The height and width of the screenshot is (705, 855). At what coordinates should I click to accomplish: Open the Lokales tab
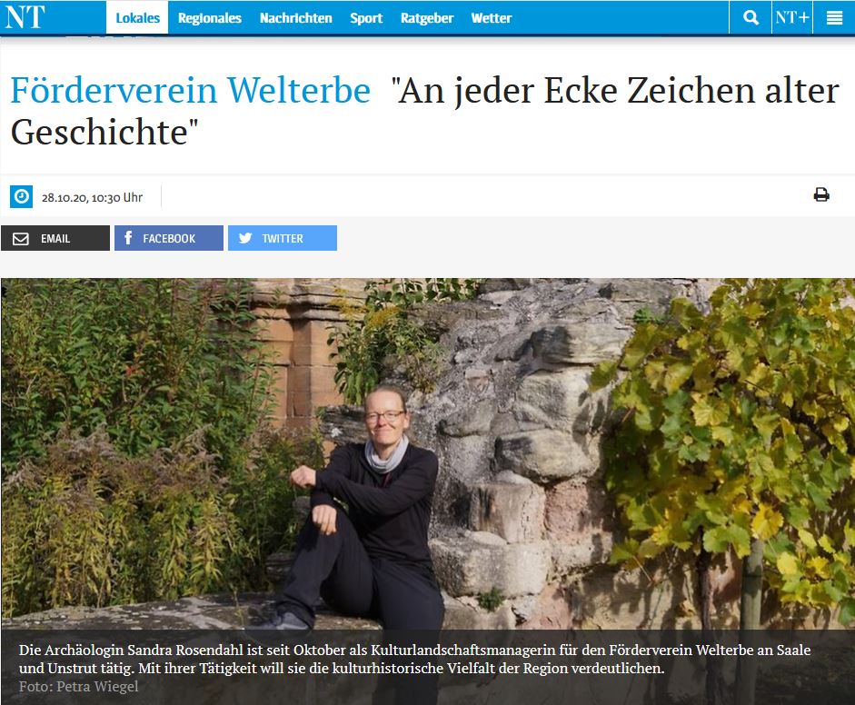[137, 18]
